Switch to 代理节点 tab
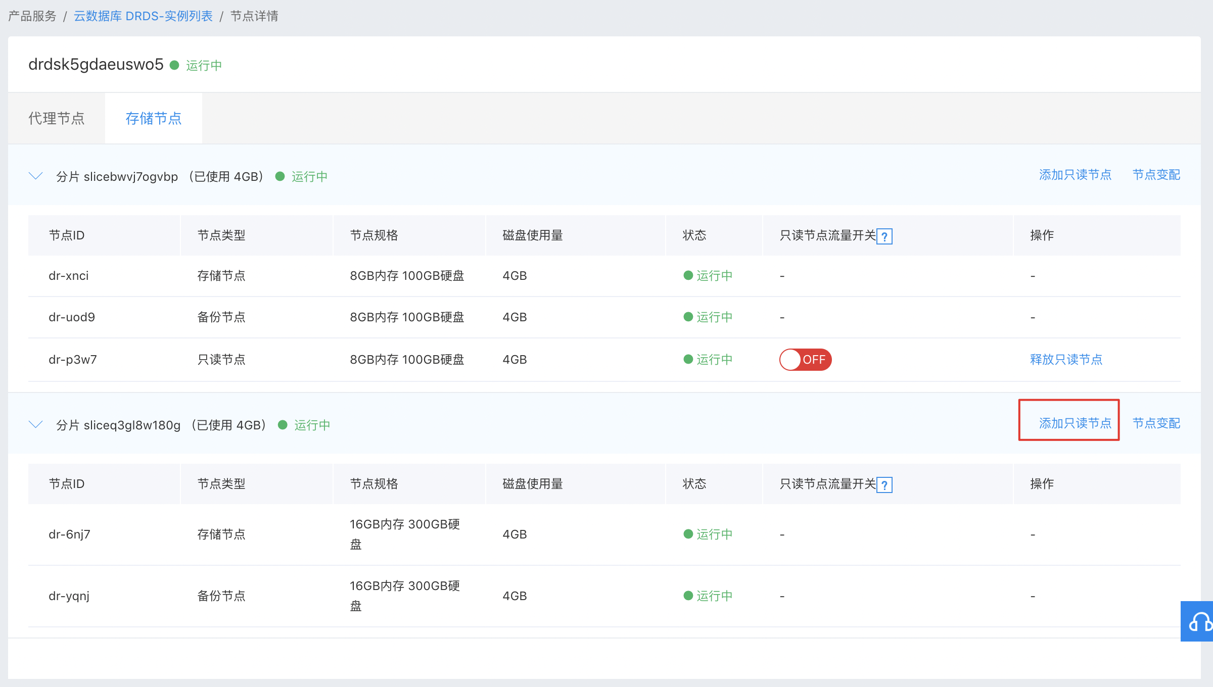This screenshot has height=687, width=1213. tap(57, 118)
